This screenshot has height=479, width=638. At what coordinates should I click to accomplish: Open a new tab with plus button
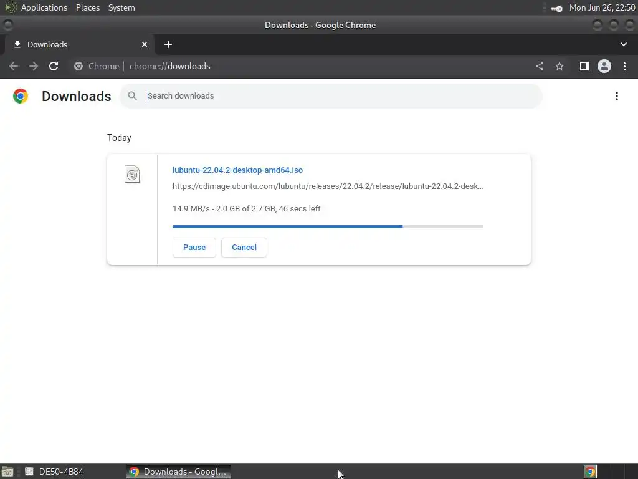coord(168,44)
